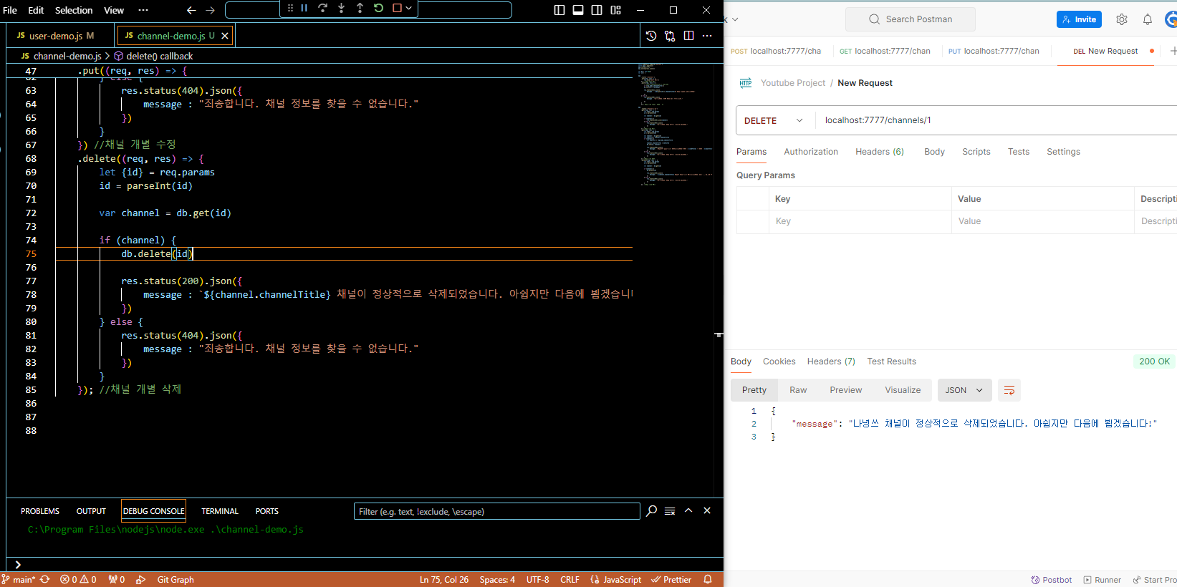Screen dimensions: 1177x587
Task: Go forward with the VS Code right arrow
Action: (210, 10)
